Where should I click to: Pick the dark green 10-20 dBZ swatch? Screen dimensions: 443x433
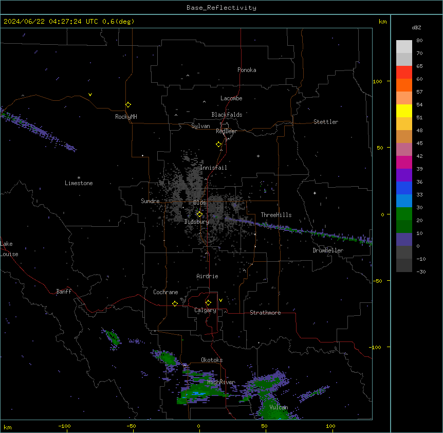pos(404,227)
